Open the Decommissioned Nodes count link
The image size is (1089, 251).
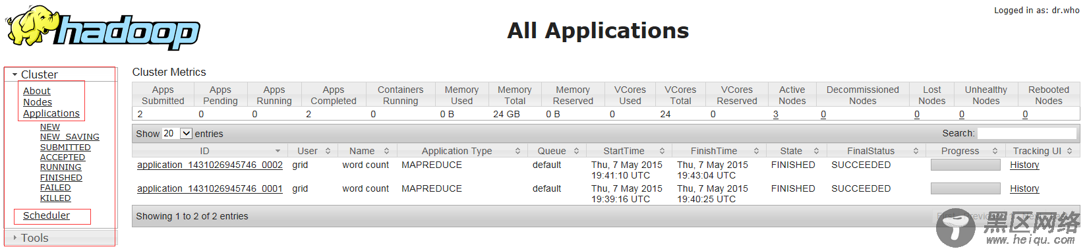pyautogui.click(x=823, y=114)
